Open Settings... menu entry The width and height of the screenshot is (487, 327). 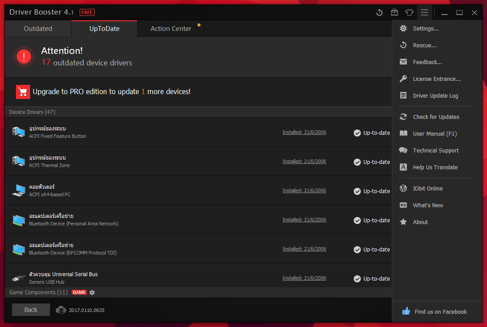425,29
